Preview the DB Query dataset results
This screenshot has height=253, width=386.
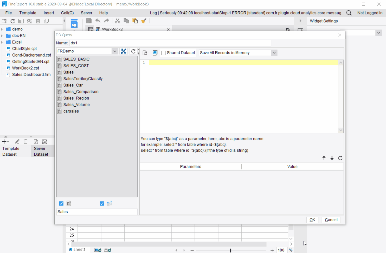pos(145,53)
